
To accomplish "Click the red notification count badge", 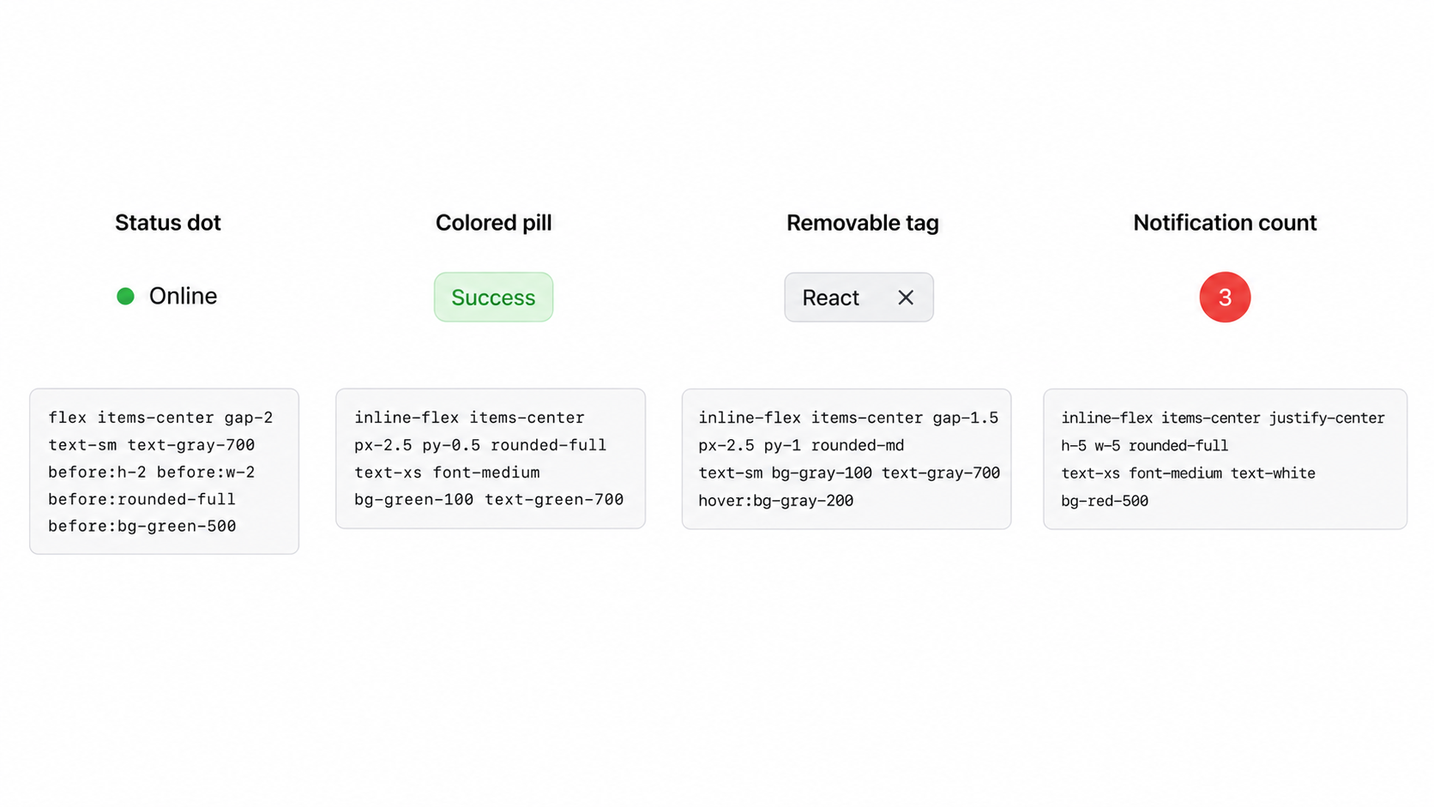I will click(1225, 297).
